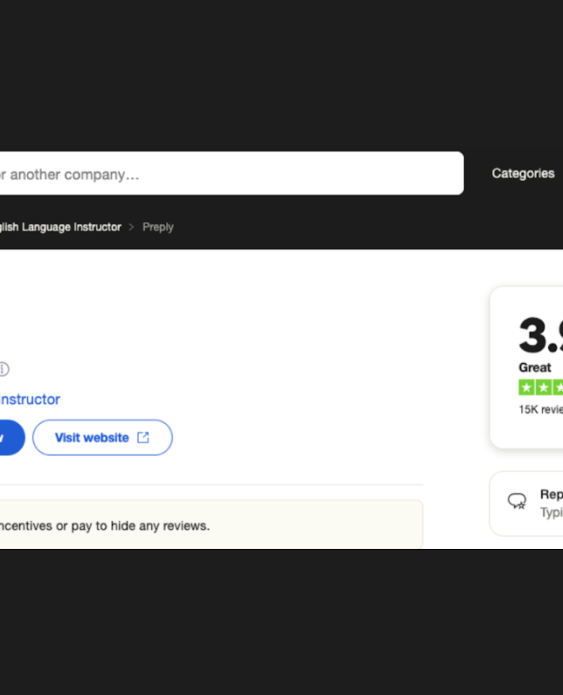Click the info circle icon above the instructor link
This screenshot has width=563, height=695.
coord(3,368)
